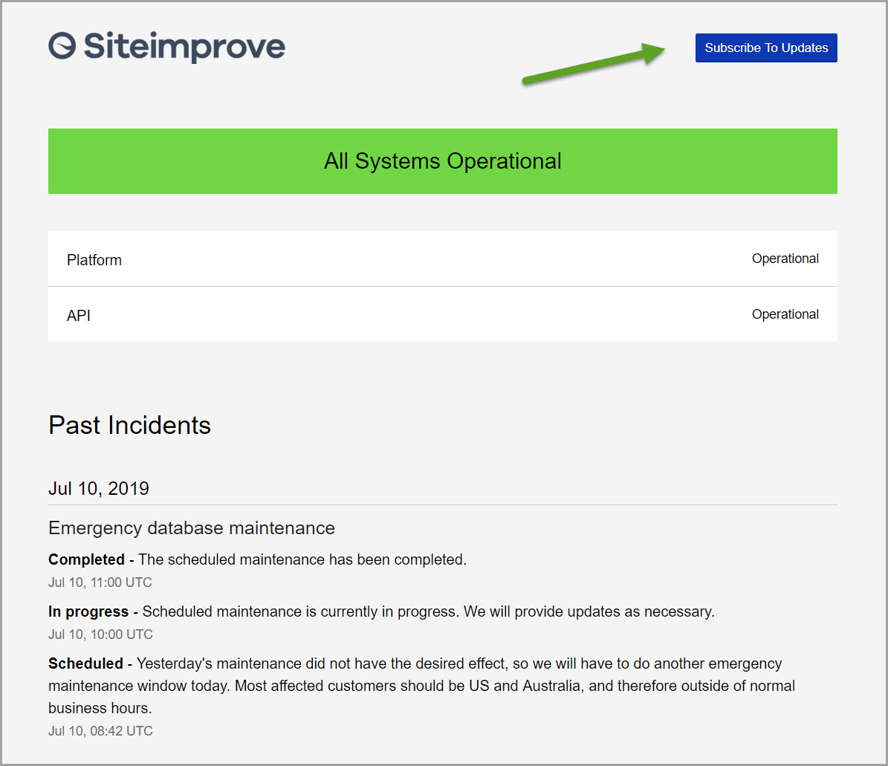Click the Jul 10, 11:00 UTC timestamp
Screen dimensions: 888x766
[100, 582]
